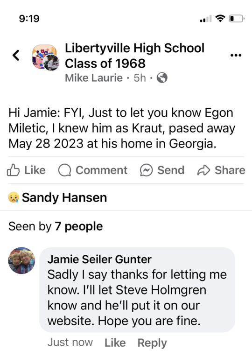Open Jamie Seiler Gunter's profile picture
This screenshot has height=364, width=252.
tap(22, 260)
